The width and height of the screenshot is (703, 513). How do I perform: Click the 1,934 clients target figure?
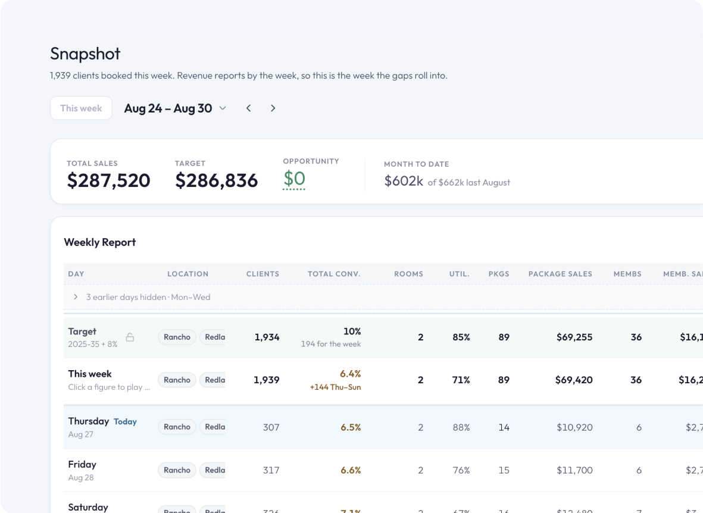click(x=267, y=337)
